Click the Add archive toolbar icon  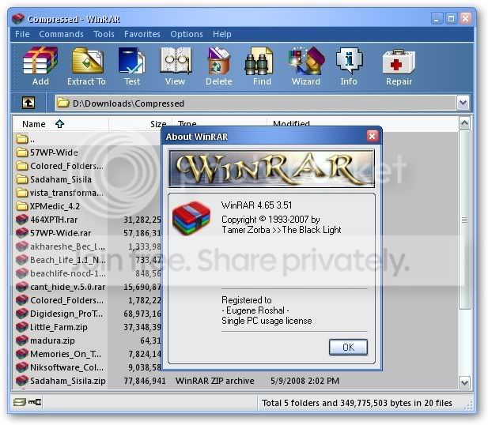pos(40,61)
